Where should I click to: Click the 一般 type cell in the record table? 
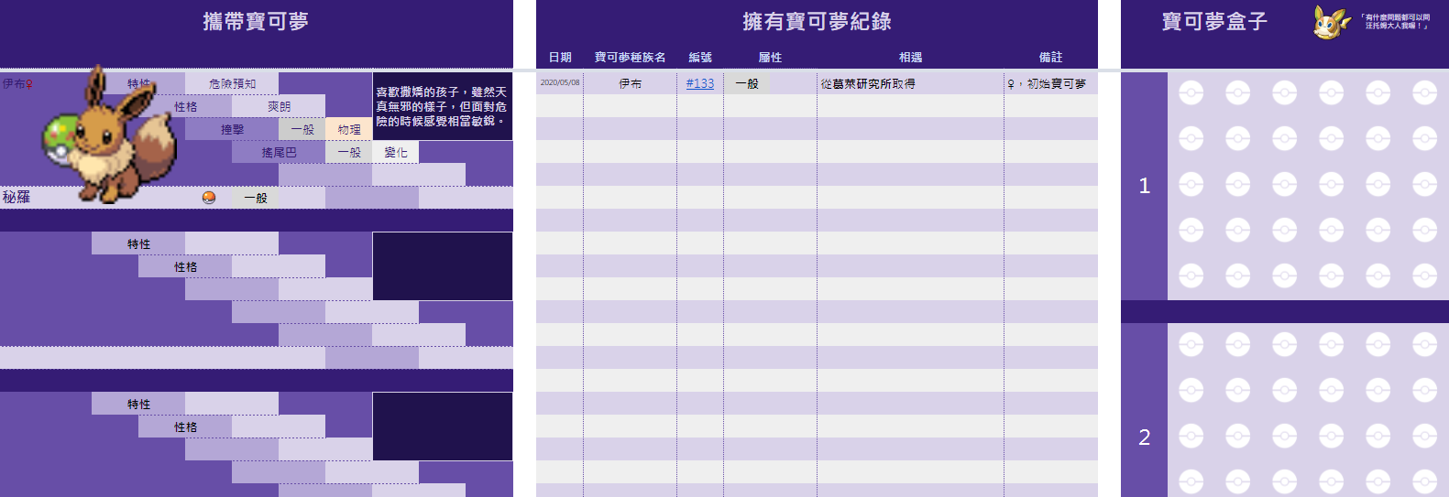point(770,83)
